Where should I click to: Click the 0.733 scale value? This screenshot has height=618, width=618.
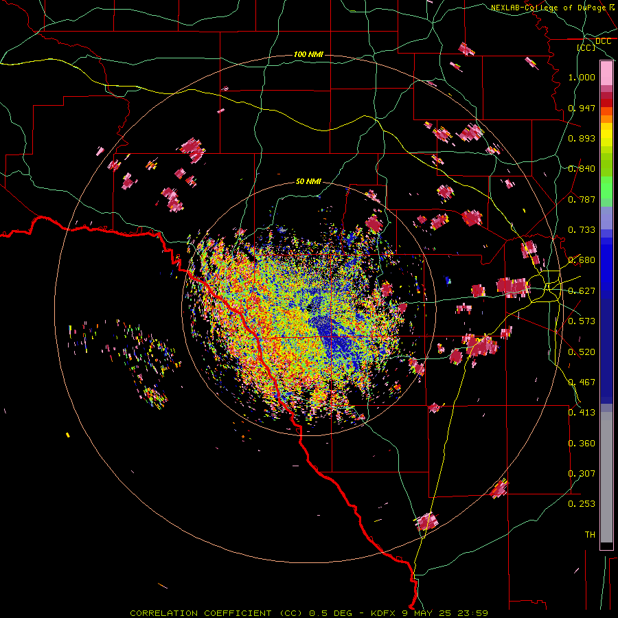582,230
